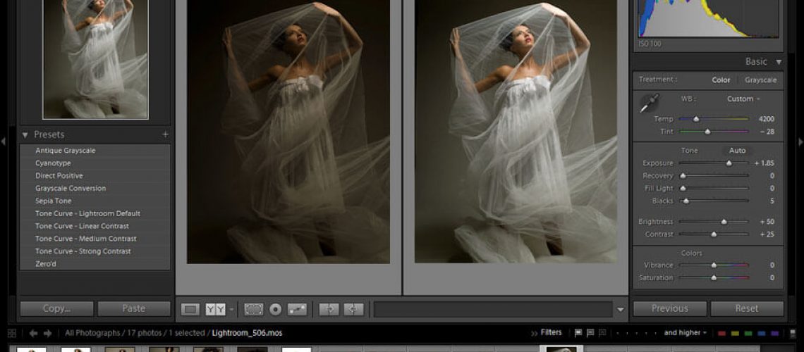Viewport: 804px width, 352px height.
Task: Open the 'and higher' rating dropdown
Action: (x=683, y=333)
